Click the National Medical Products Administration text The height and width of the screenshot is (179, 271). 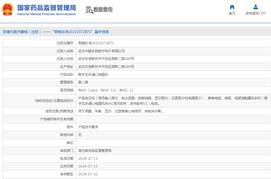(x=47, y=14)
